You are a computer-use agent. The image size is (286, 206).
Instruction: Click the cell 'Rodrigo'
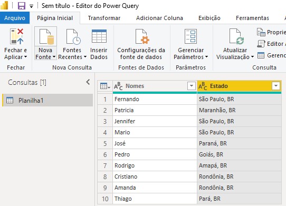[155, 165]
